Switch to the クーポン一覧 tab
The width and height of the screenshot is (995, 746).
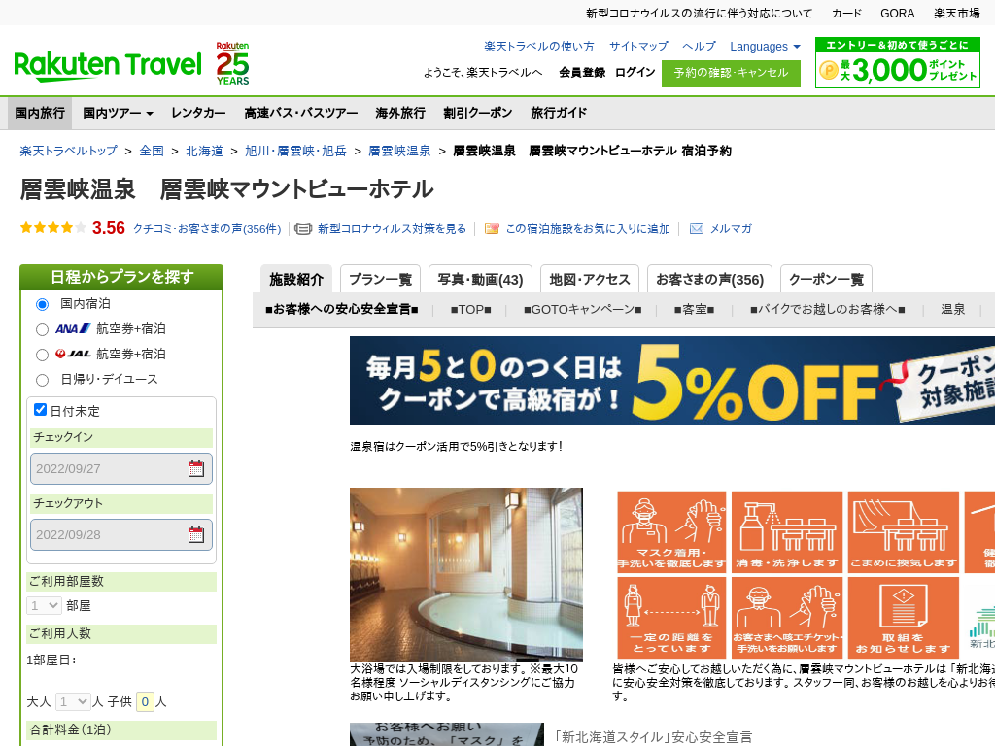[x=826, y=279]
